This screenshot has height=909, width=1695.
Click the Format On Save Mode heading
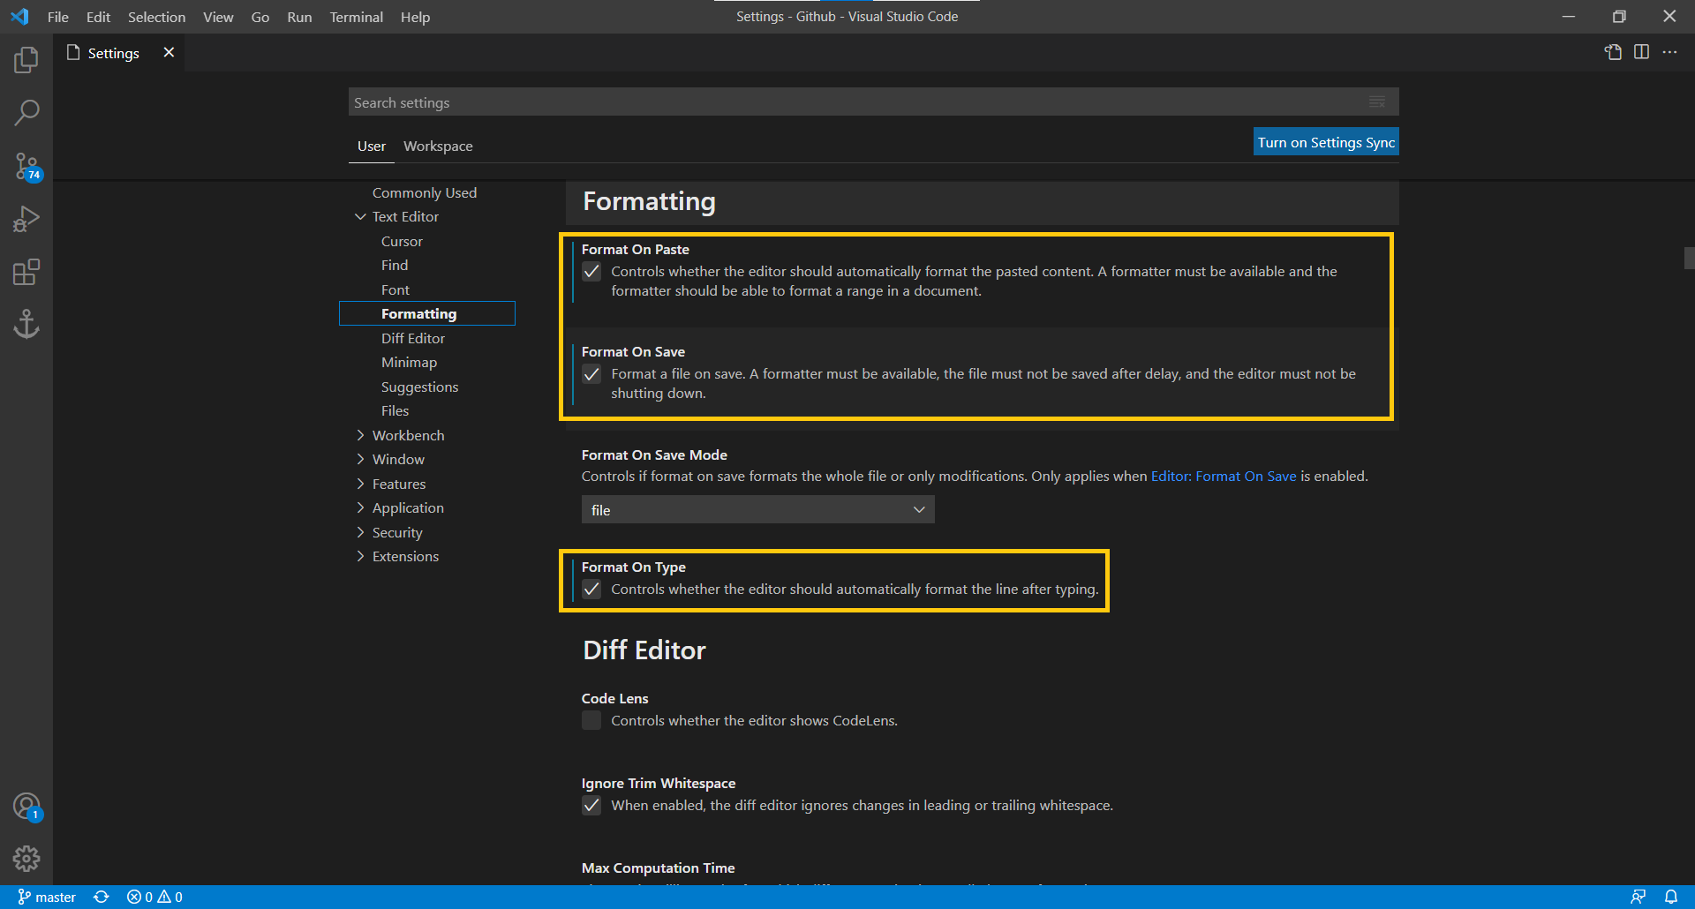pyautogui.click(x=654, y=454)
